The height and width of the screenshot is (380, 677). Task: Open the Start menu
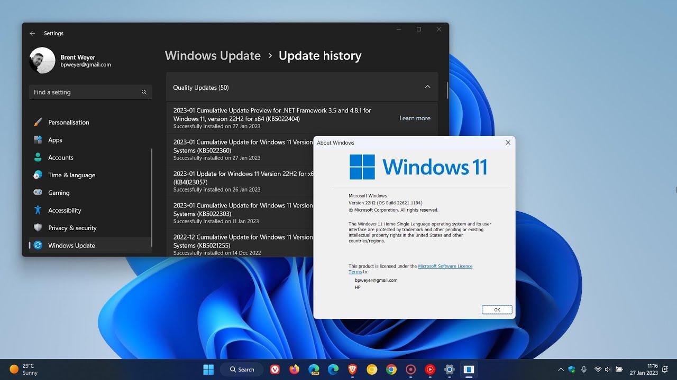point(208,369)
